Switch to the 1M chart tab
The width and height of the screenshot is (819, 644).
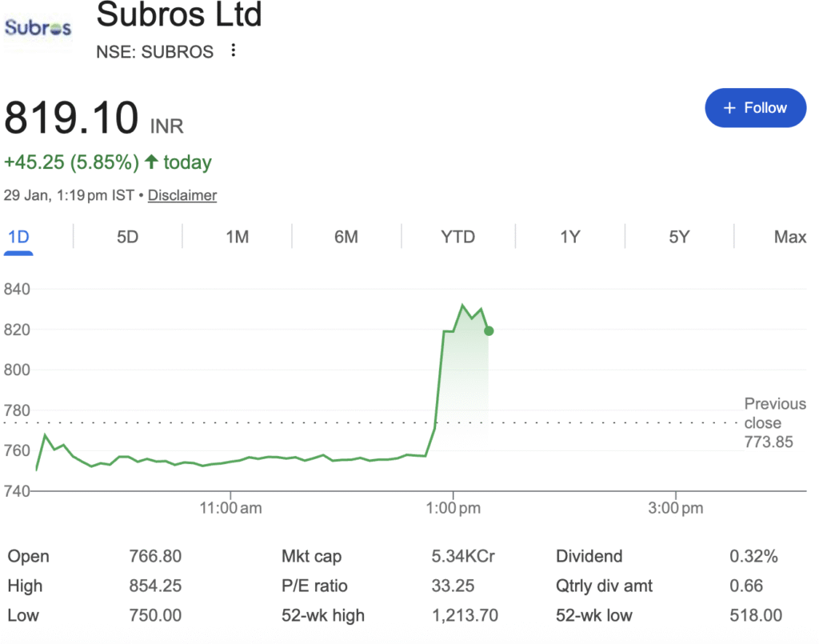pyautogui.click(x=238, y=237)
